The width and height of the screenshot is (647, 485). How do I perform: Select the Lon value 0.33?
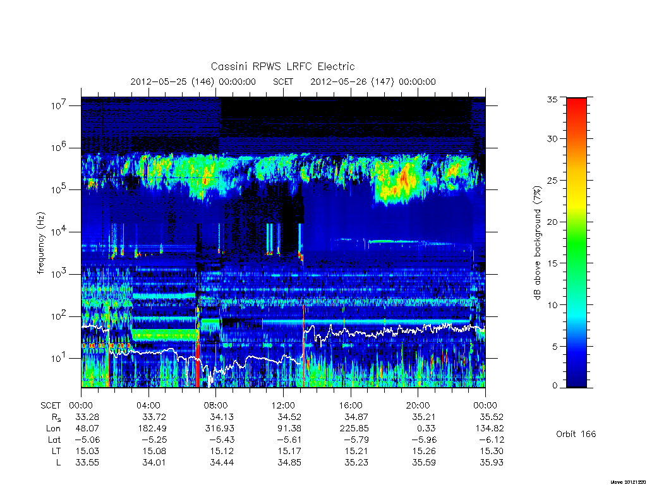tap(426, 429)
